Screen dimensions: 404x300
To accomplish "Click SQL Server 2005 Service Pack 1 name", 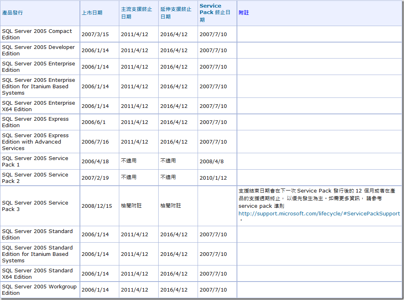I will point(35,161).
